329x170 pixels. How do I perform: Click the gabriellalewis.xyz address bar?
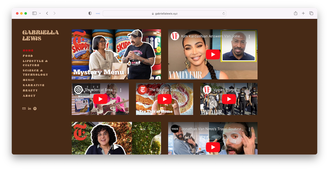[164, 13]
